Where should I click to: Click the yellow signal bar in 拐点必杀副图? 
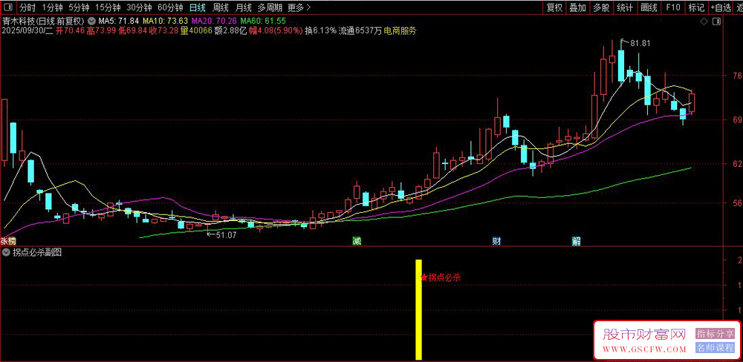pyautogui.click(x=419, y=309)
